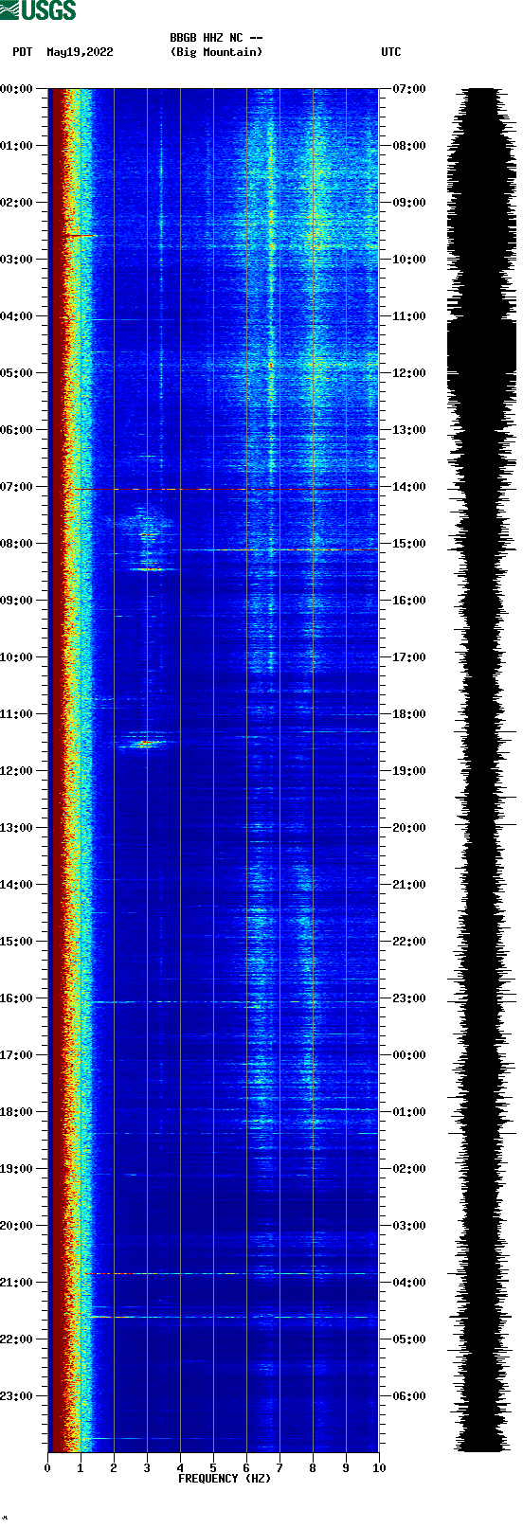Click the UTC '19:00' time label
The width and height of the screenshot is (523, 1528).
[x=409, y=771]
